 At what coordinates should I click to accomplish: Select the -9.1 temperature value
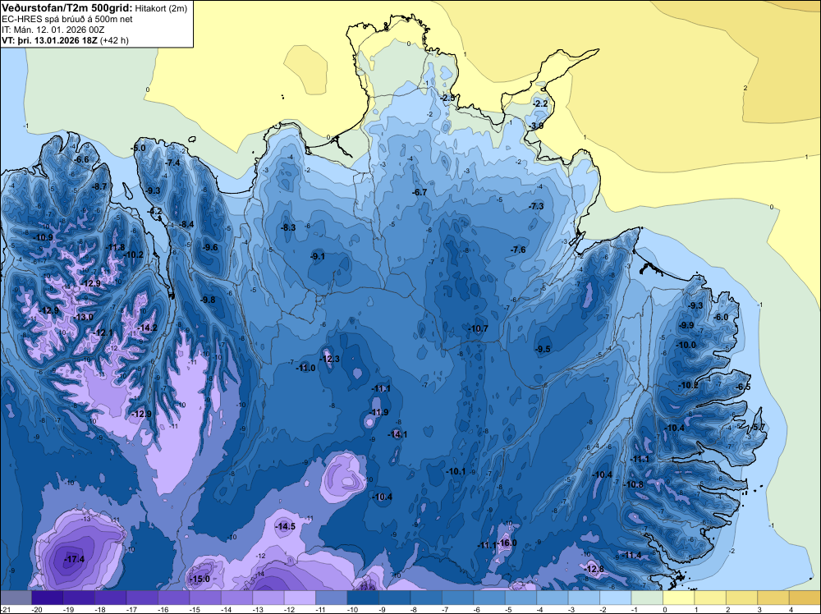click(317, 256)
